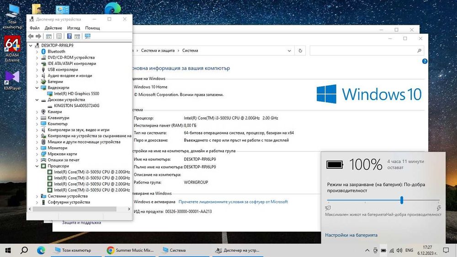Screen dimensions: 457x257
Task: Collapse the Процесори category
Action: point(37,166)
